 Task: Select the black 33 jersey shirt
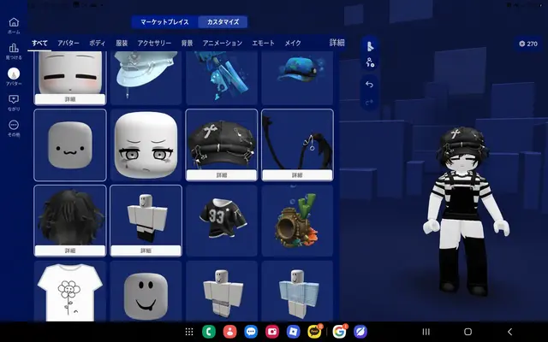coord(222,221)
